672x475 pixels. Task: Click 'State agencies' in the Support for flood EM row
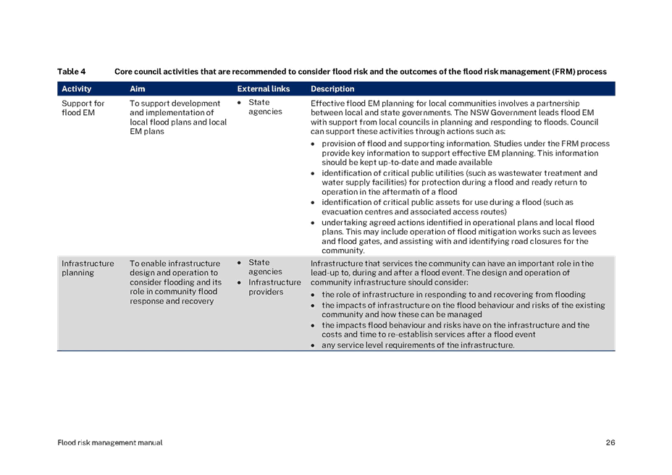(265, 106)
